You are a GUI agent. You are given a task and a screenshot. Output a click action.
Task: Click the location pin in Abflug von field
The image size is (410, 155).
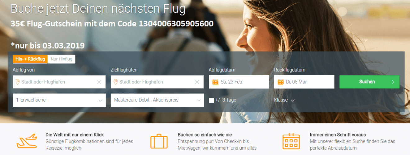(18, 82)
